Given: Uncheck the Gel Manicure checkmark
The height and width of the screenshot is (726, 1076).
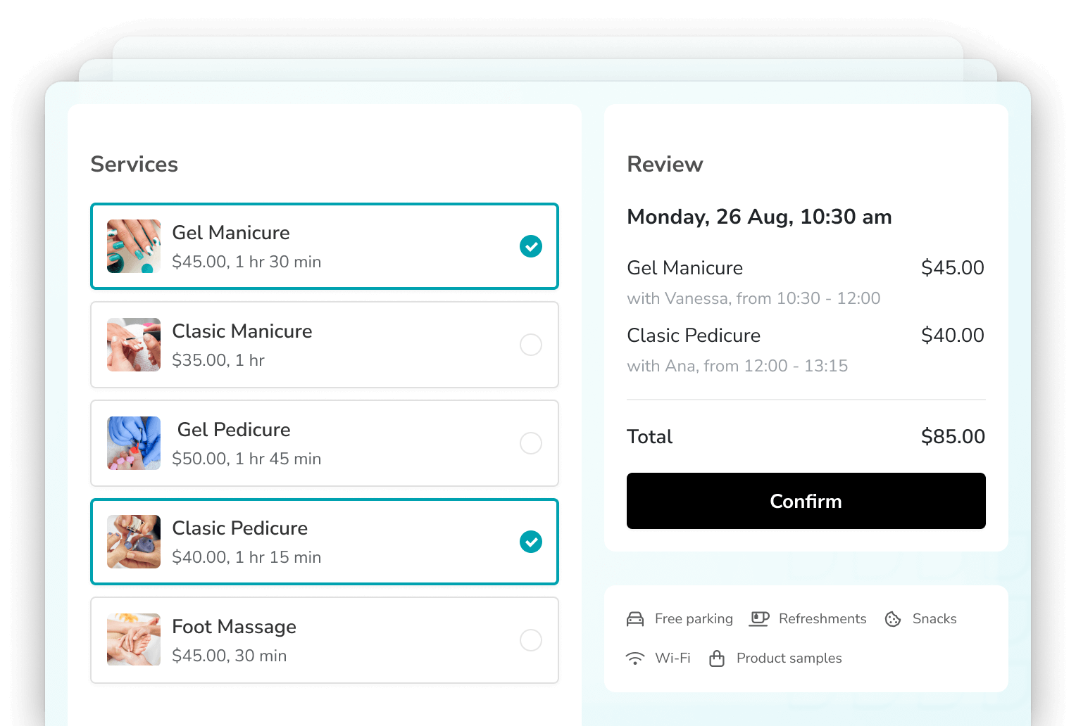Looking at the screenshot, I should 531,246.
